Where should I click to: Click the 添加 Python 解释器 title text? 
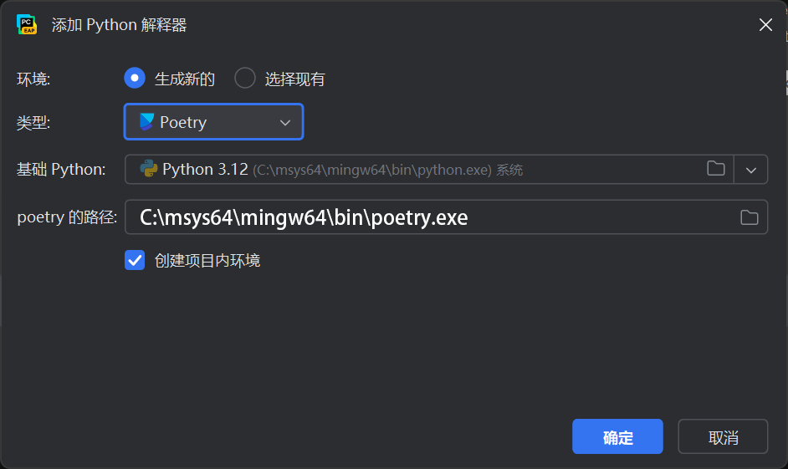click(119, 25)
